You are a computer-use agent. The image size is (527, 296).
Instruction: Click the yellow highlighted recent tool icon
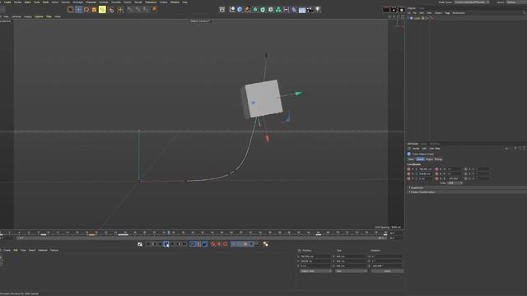coord(102,9)
